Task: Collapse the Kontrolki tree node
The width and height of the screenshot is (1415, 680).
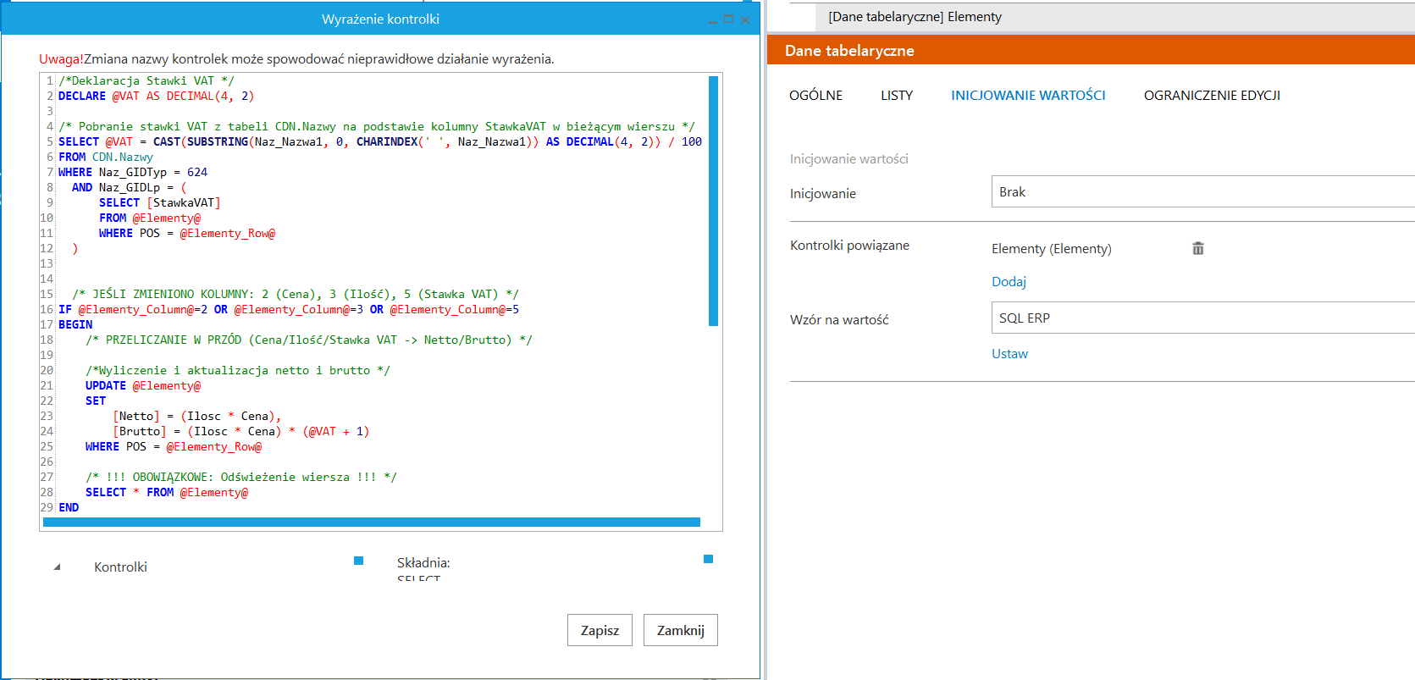Action: coord(57,567)
